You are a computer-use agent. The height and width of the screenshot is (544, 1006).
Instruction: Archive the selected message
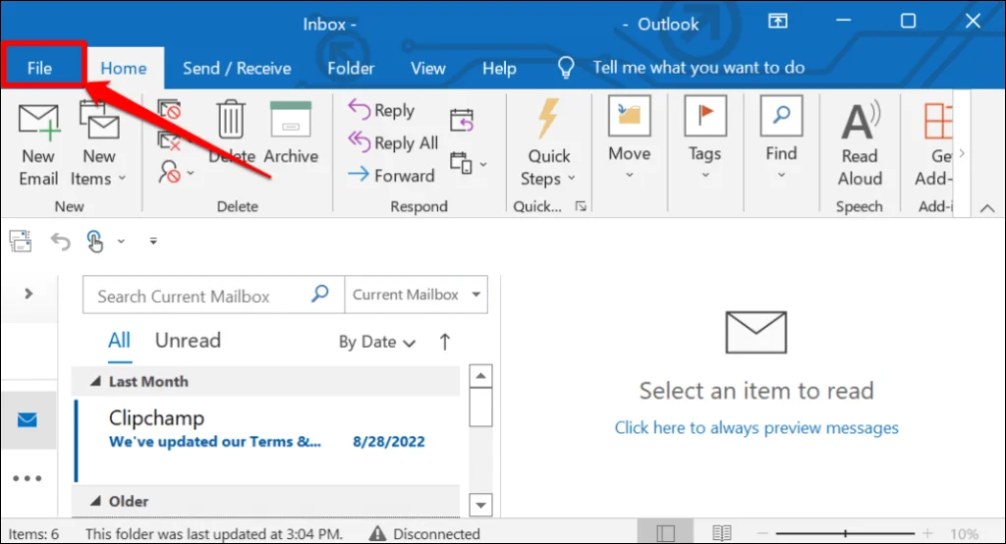291,119
